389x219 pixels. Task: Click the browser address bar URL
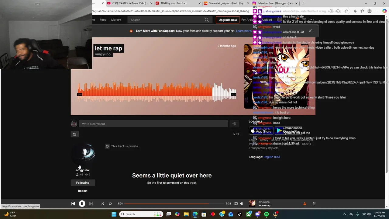[x=171, y=11]
